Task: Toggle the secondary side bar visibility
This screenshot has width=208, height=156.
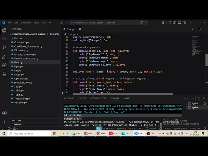Action: (184, 23)
